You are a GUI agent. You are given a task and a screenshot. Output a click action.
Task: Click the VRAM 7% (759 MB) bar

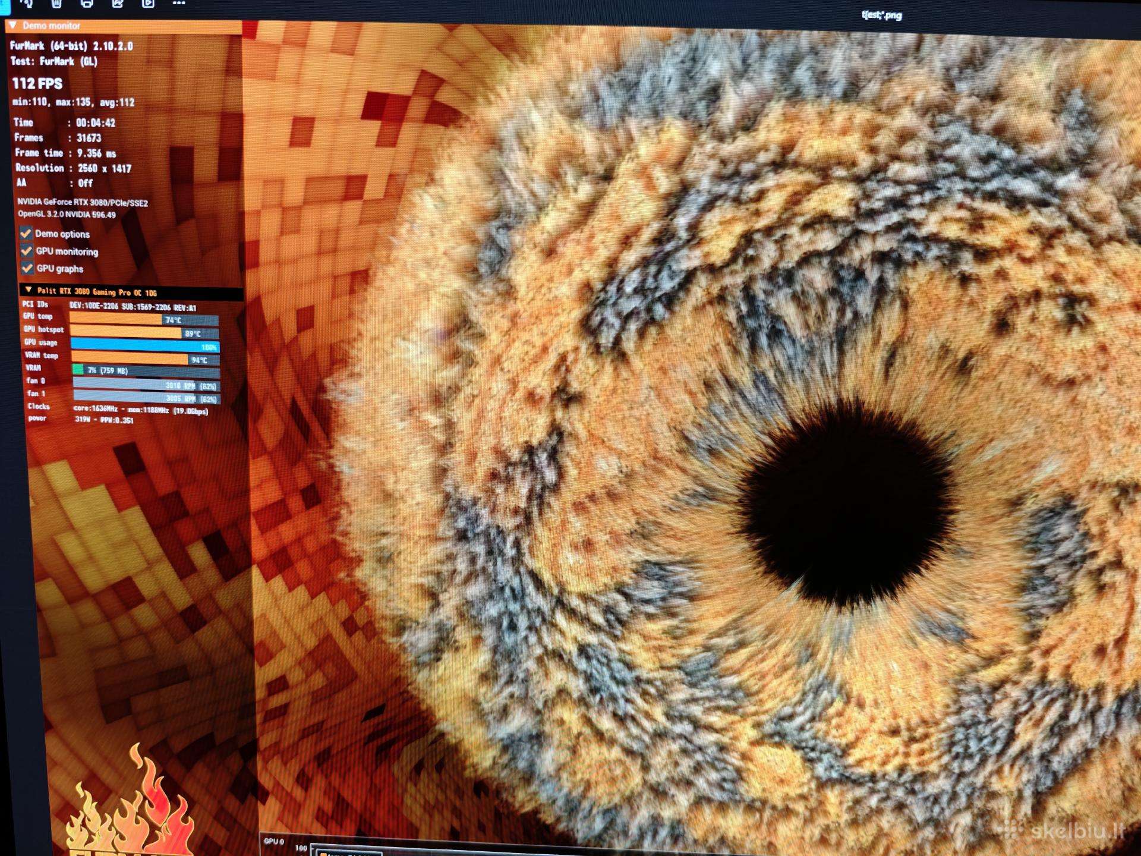147,370
